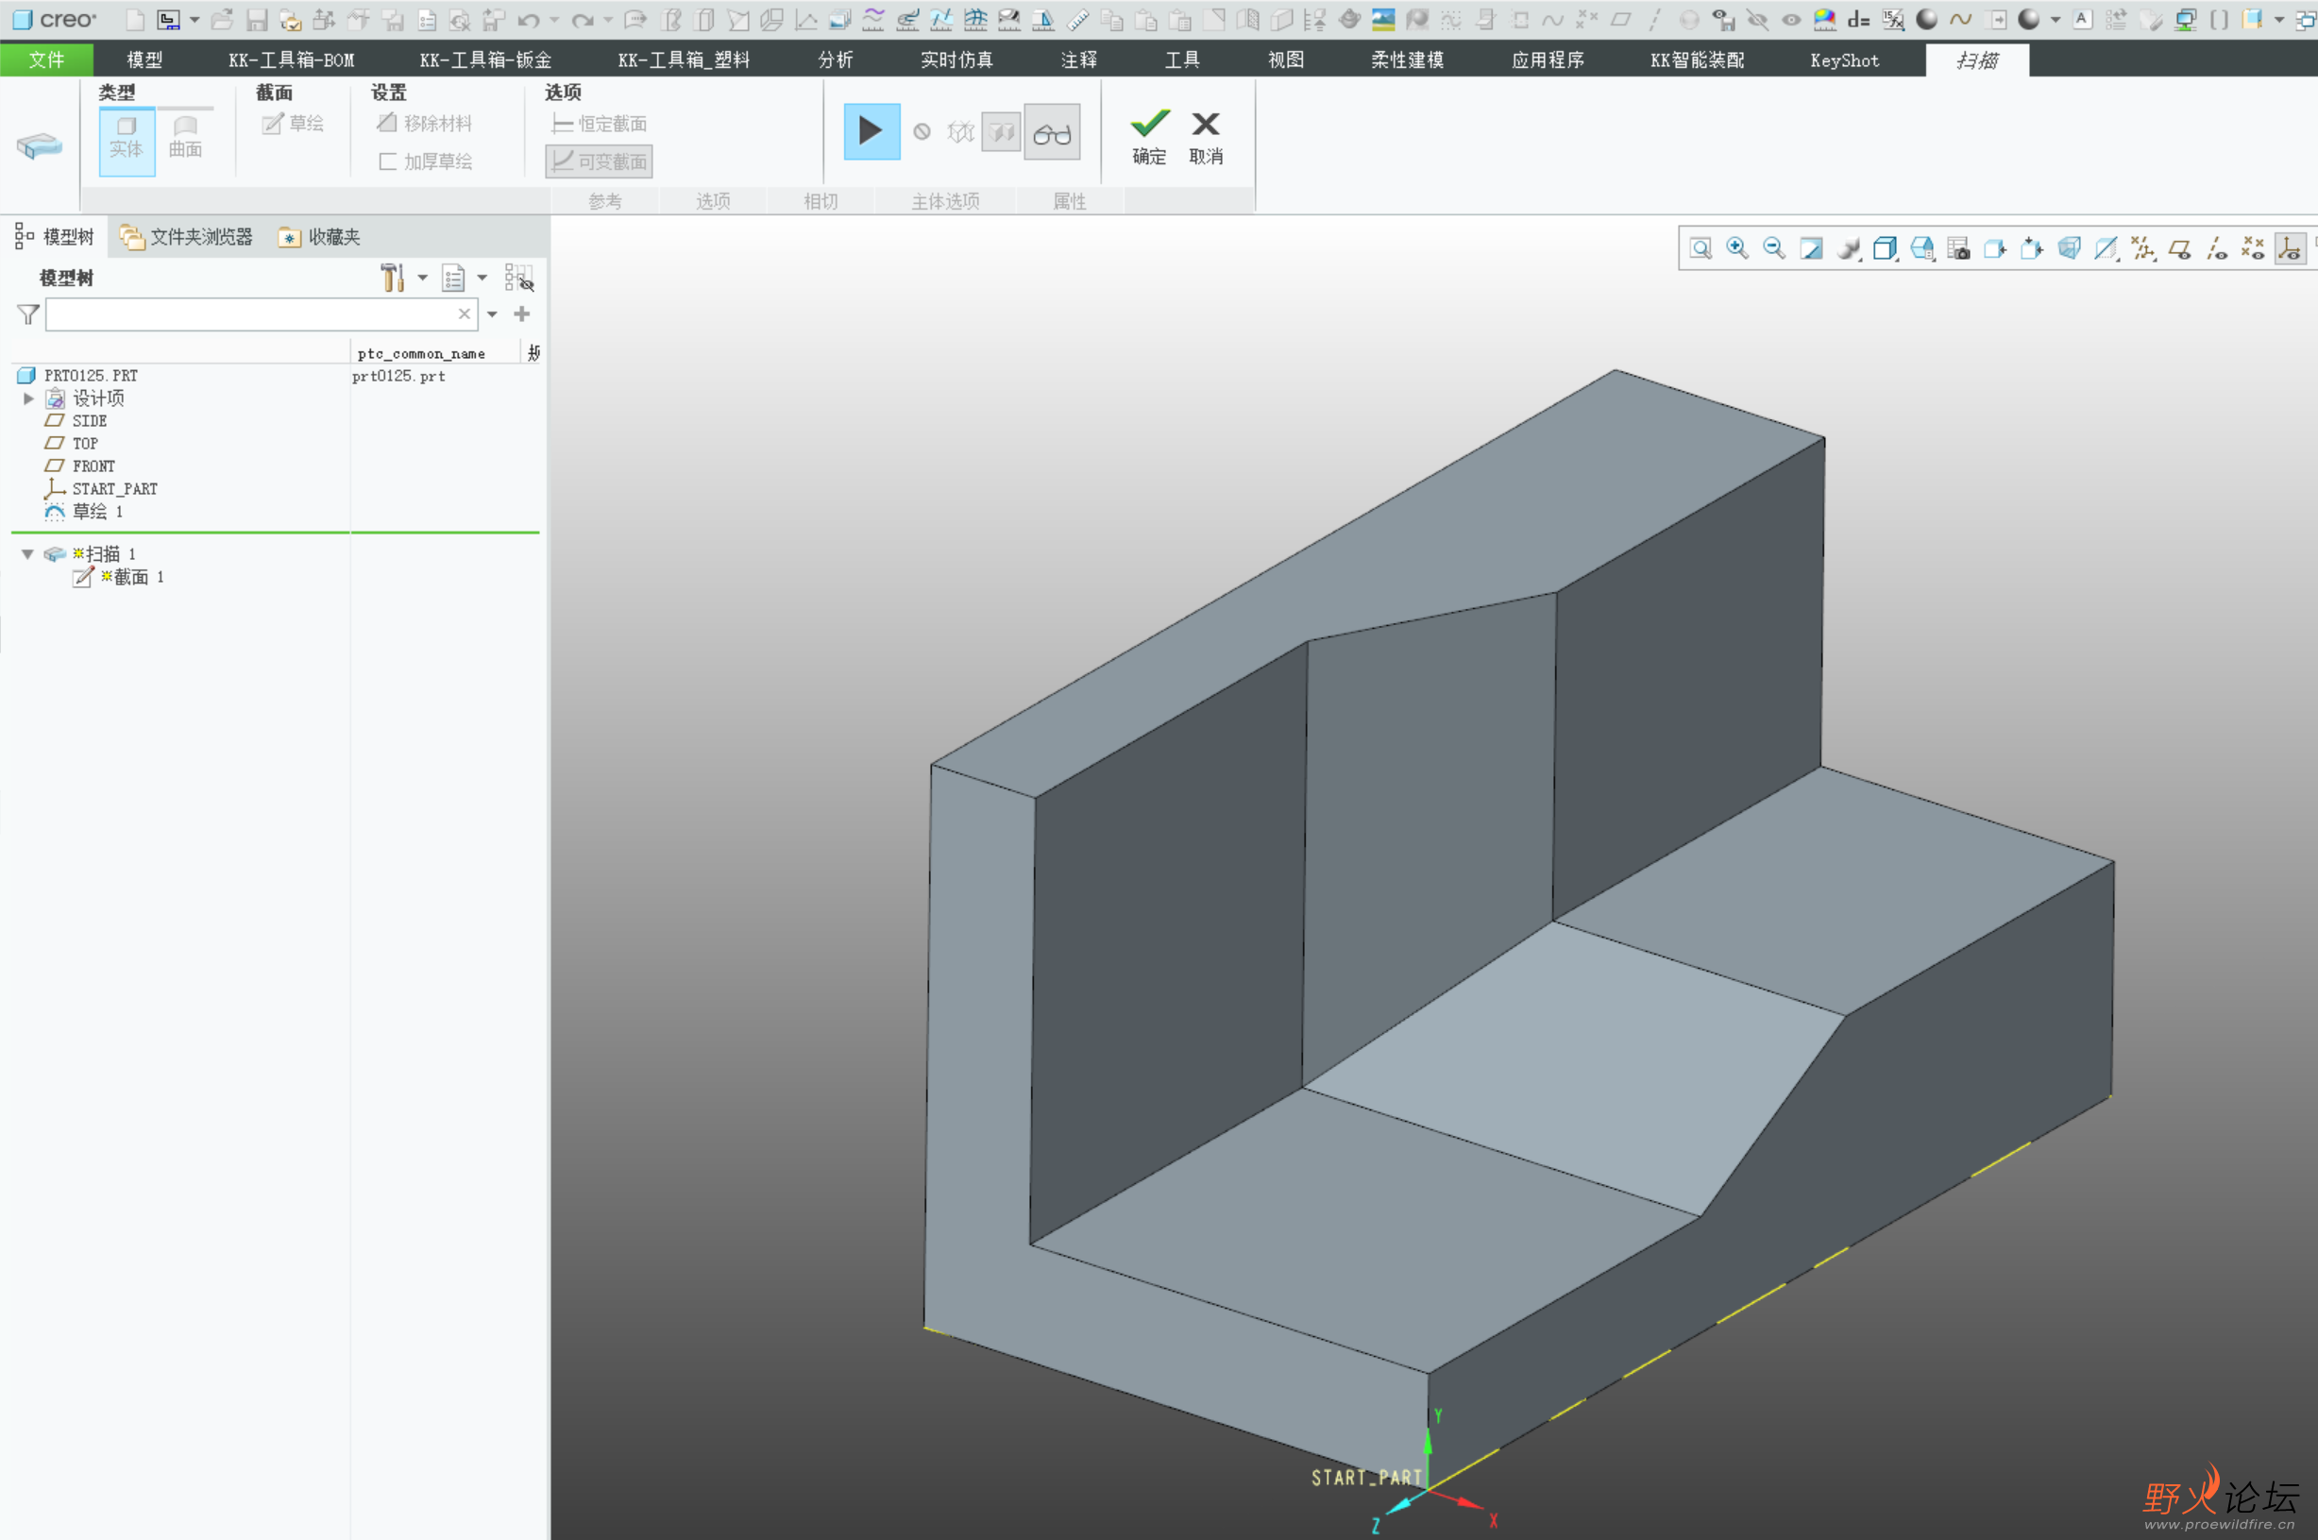The width and height of the screenshot is (2318, 1540).
Task: Open the search filter dropdown arrow
Action: coord(492,314)
